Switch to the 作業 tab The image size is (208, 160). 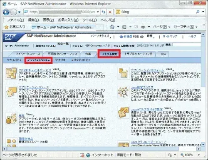88,54
